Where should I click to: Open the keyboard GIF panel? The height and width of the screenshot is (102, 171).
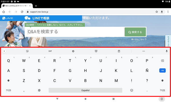pos(50,51)
